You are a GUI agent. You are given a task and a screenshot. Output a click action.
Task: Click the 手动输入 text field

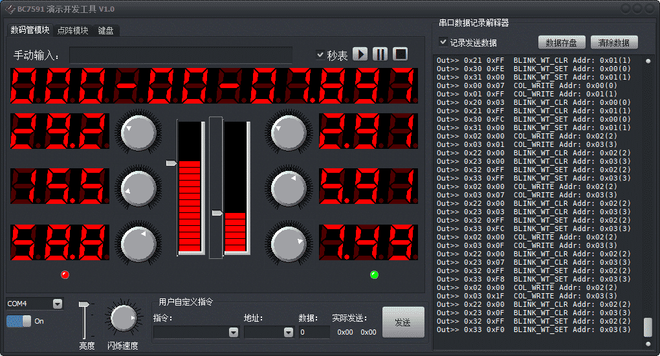(x=181, y=55)
